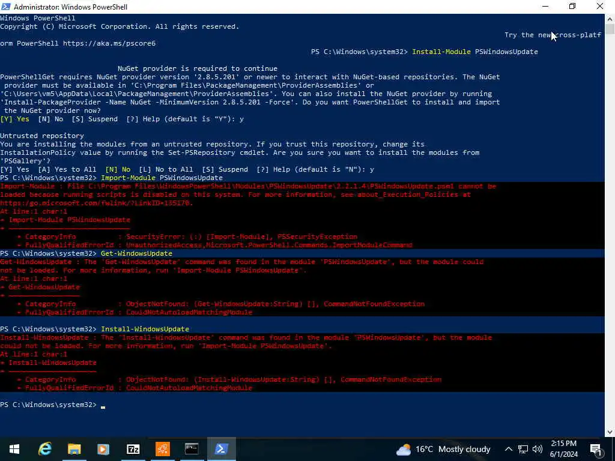Open the Windows Start menu

pos(14,449)
